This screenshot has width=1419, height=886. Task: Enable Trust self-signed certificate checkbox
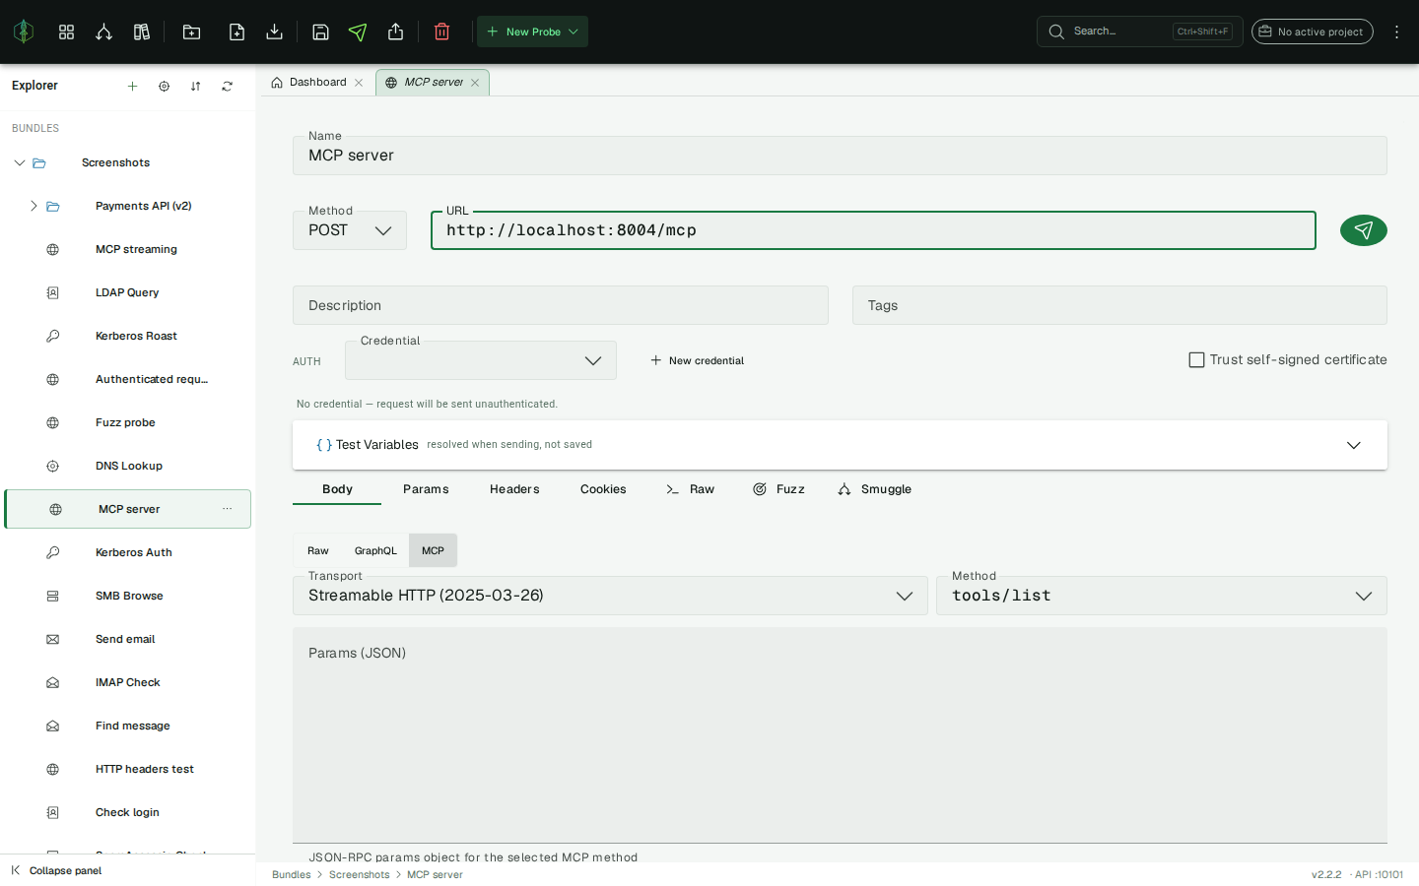coord(1196,360)
